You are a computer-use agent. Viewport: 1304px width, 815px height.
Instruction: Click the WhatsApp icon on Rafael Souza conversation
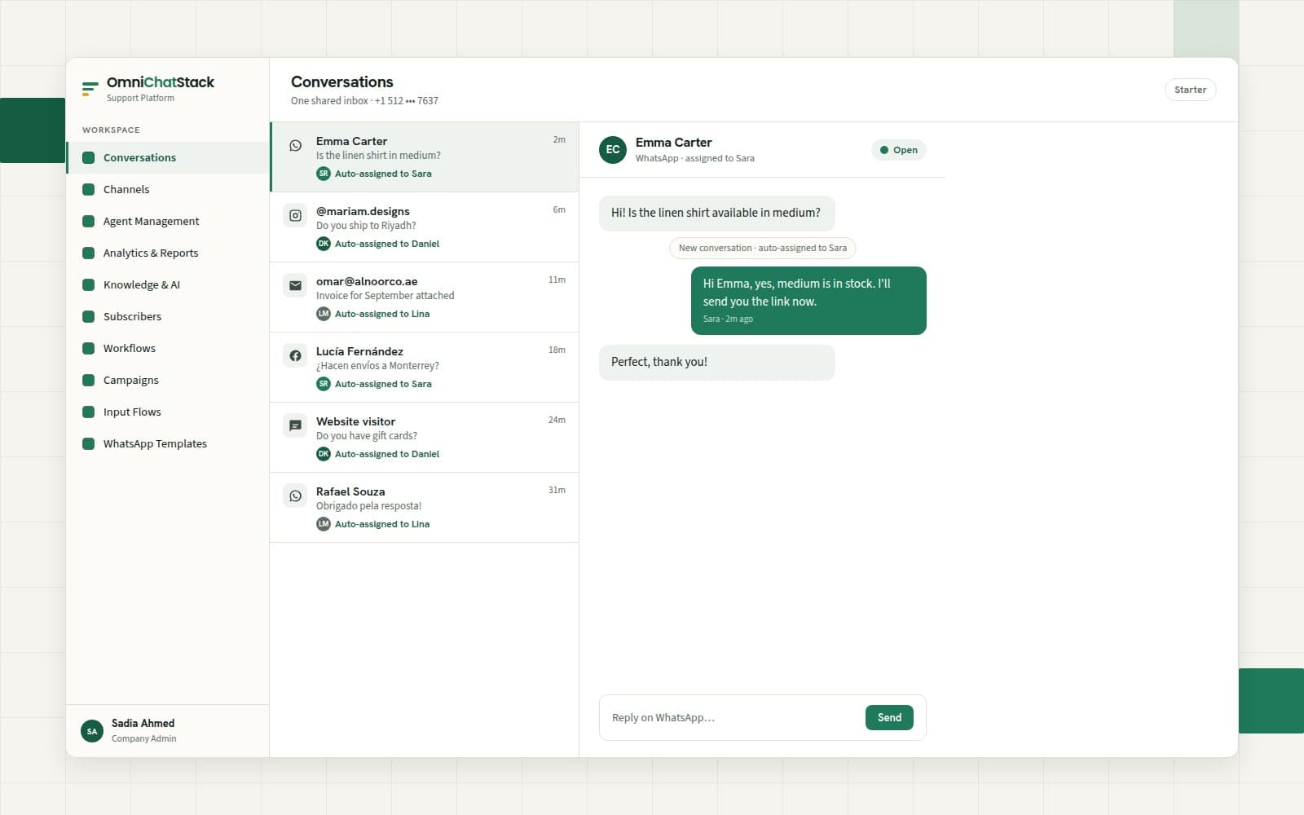tap(295, 496)
